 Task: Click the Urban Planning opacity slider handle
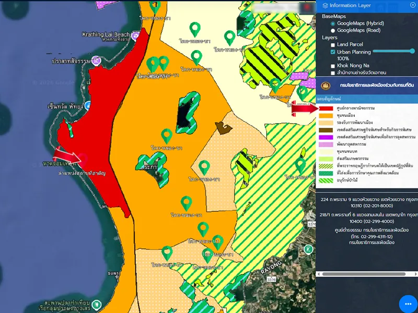(x=412, y=51)
